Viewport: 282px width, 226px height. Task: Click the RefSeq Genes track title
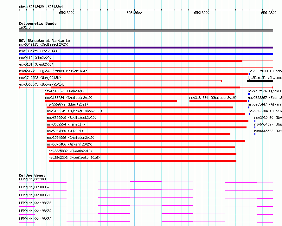pyautogui.click(x=32, y=175)
